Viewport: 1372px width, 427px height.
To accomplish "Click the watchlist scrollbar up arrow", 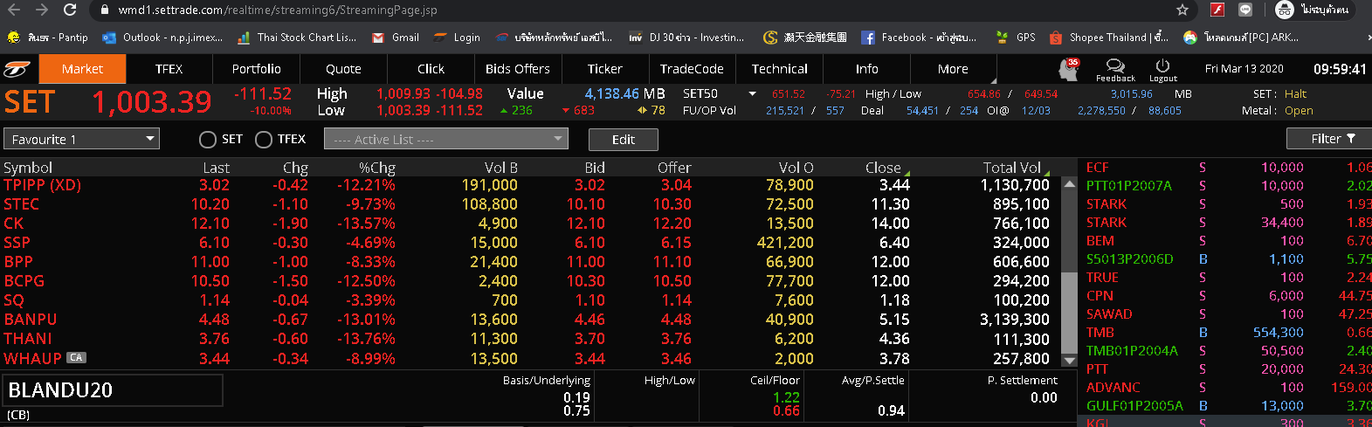I will click(1069, 184).
